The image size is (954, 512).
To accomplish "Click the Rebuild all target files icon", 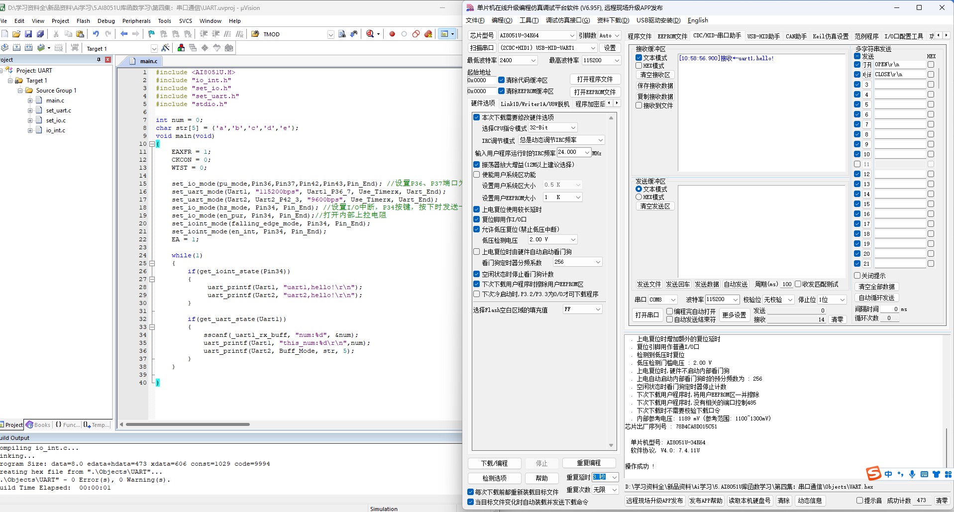I will 28,48.
